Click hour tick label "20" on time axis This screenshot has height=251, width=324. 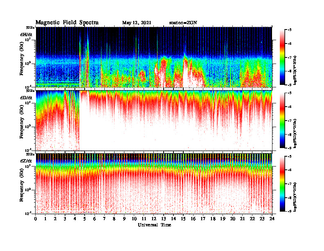point(233,219)
